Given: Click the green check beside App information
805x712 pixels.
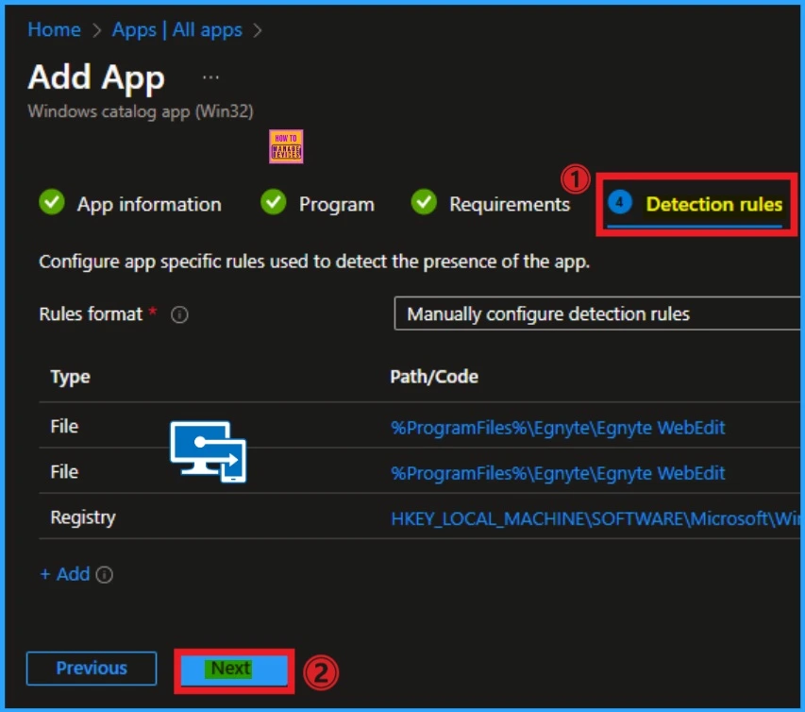Looking at the screenshot, I should click(x=52, y=202).
